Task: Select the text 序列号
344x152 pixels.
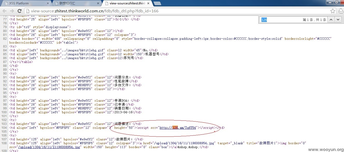Action: tap(129, 58)
